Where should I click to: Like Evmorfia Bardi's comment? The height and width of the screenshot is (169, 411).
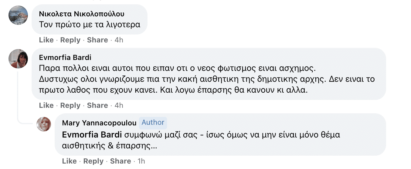coord(46,105)
